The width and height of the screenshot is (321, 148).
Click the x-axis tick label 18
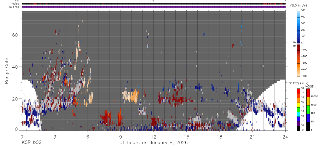pos(220,137)
